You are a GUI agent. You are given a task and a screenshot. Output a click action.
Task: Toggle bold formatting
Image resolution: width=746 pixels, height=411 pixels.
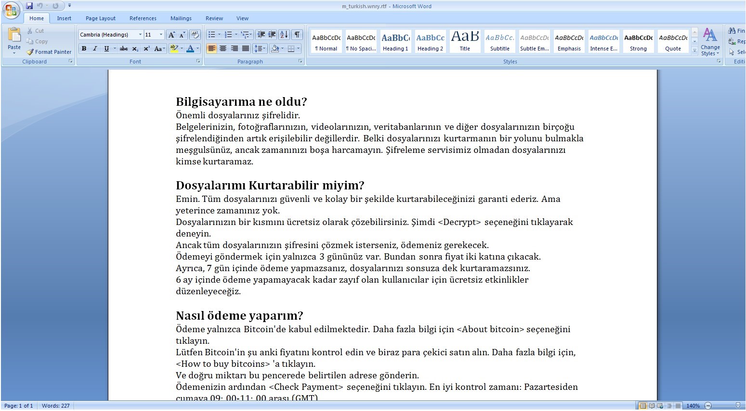tap(84, 49)
